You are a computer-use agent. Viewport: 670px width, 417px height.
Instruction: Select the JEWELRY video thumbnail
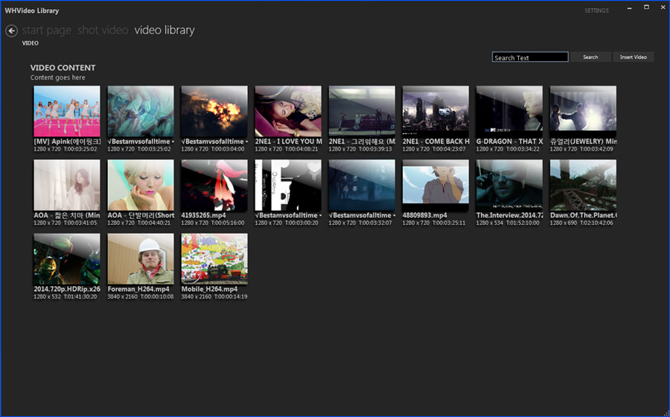[583, 111]
